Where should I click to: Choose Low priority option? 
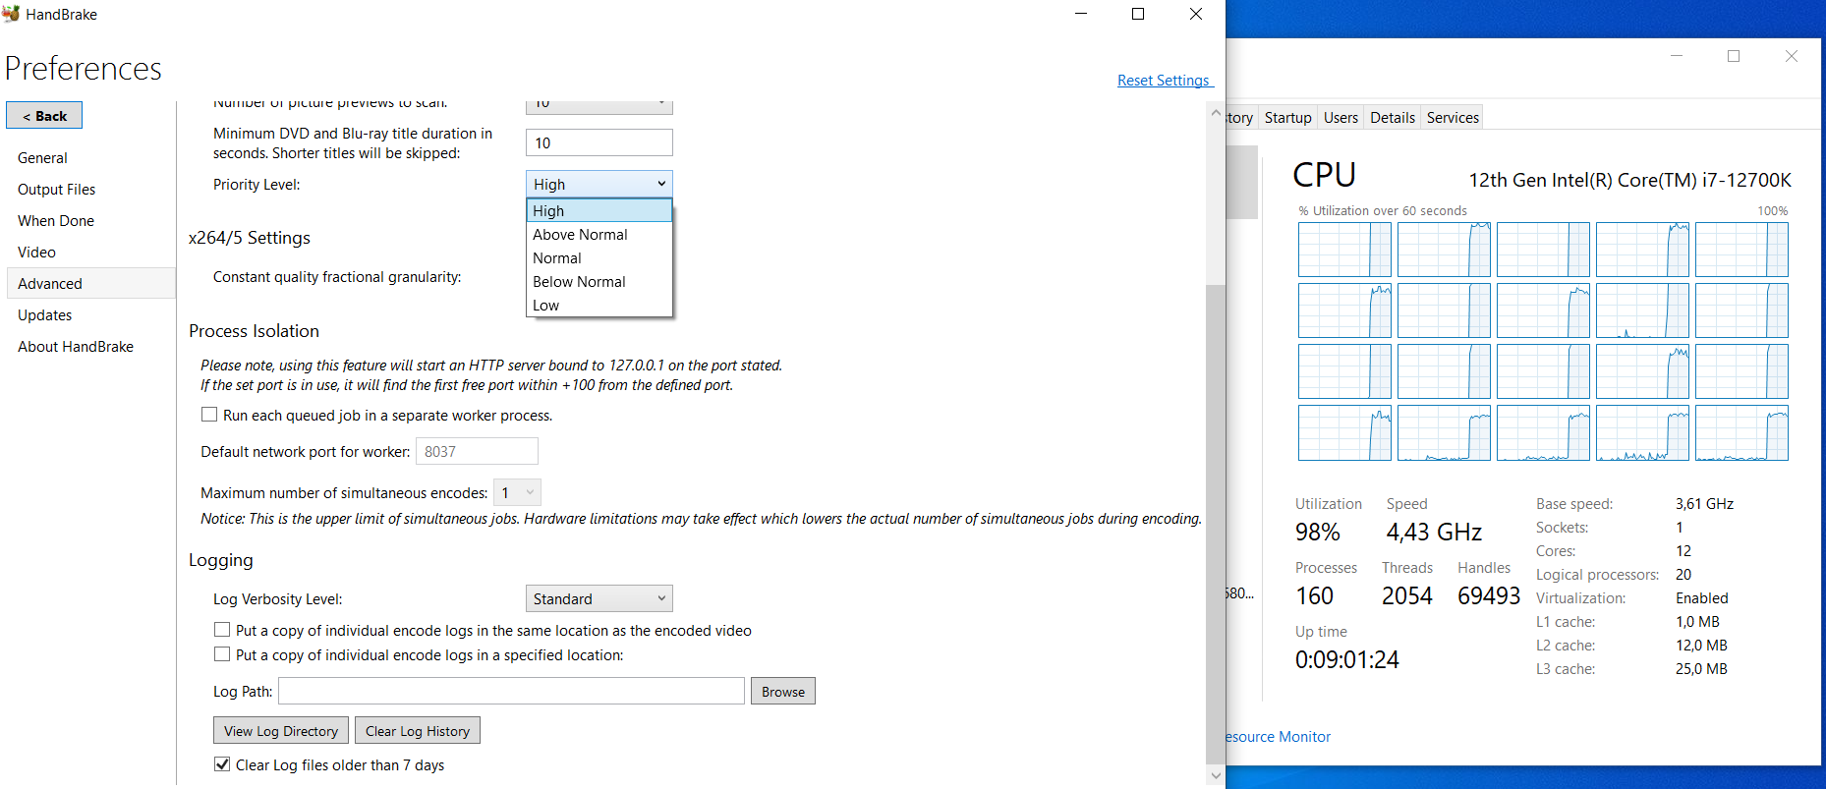pos(599,306)
